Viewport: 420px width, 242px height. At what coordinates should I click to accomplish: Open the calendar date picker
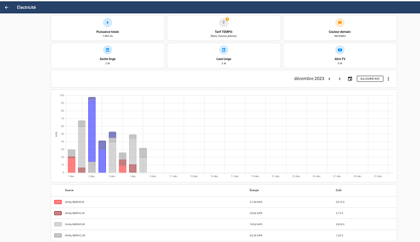point(350,79)
